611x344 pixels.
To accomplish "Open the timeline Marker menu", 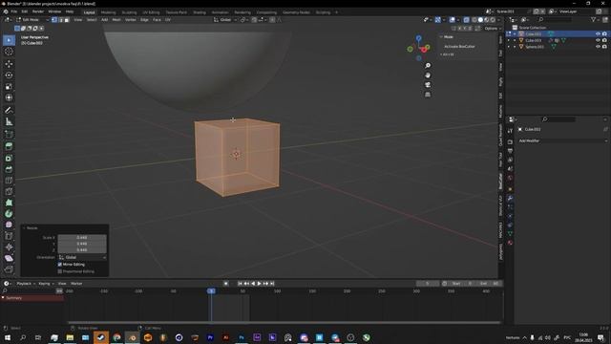I will click(x=76, y=284).
